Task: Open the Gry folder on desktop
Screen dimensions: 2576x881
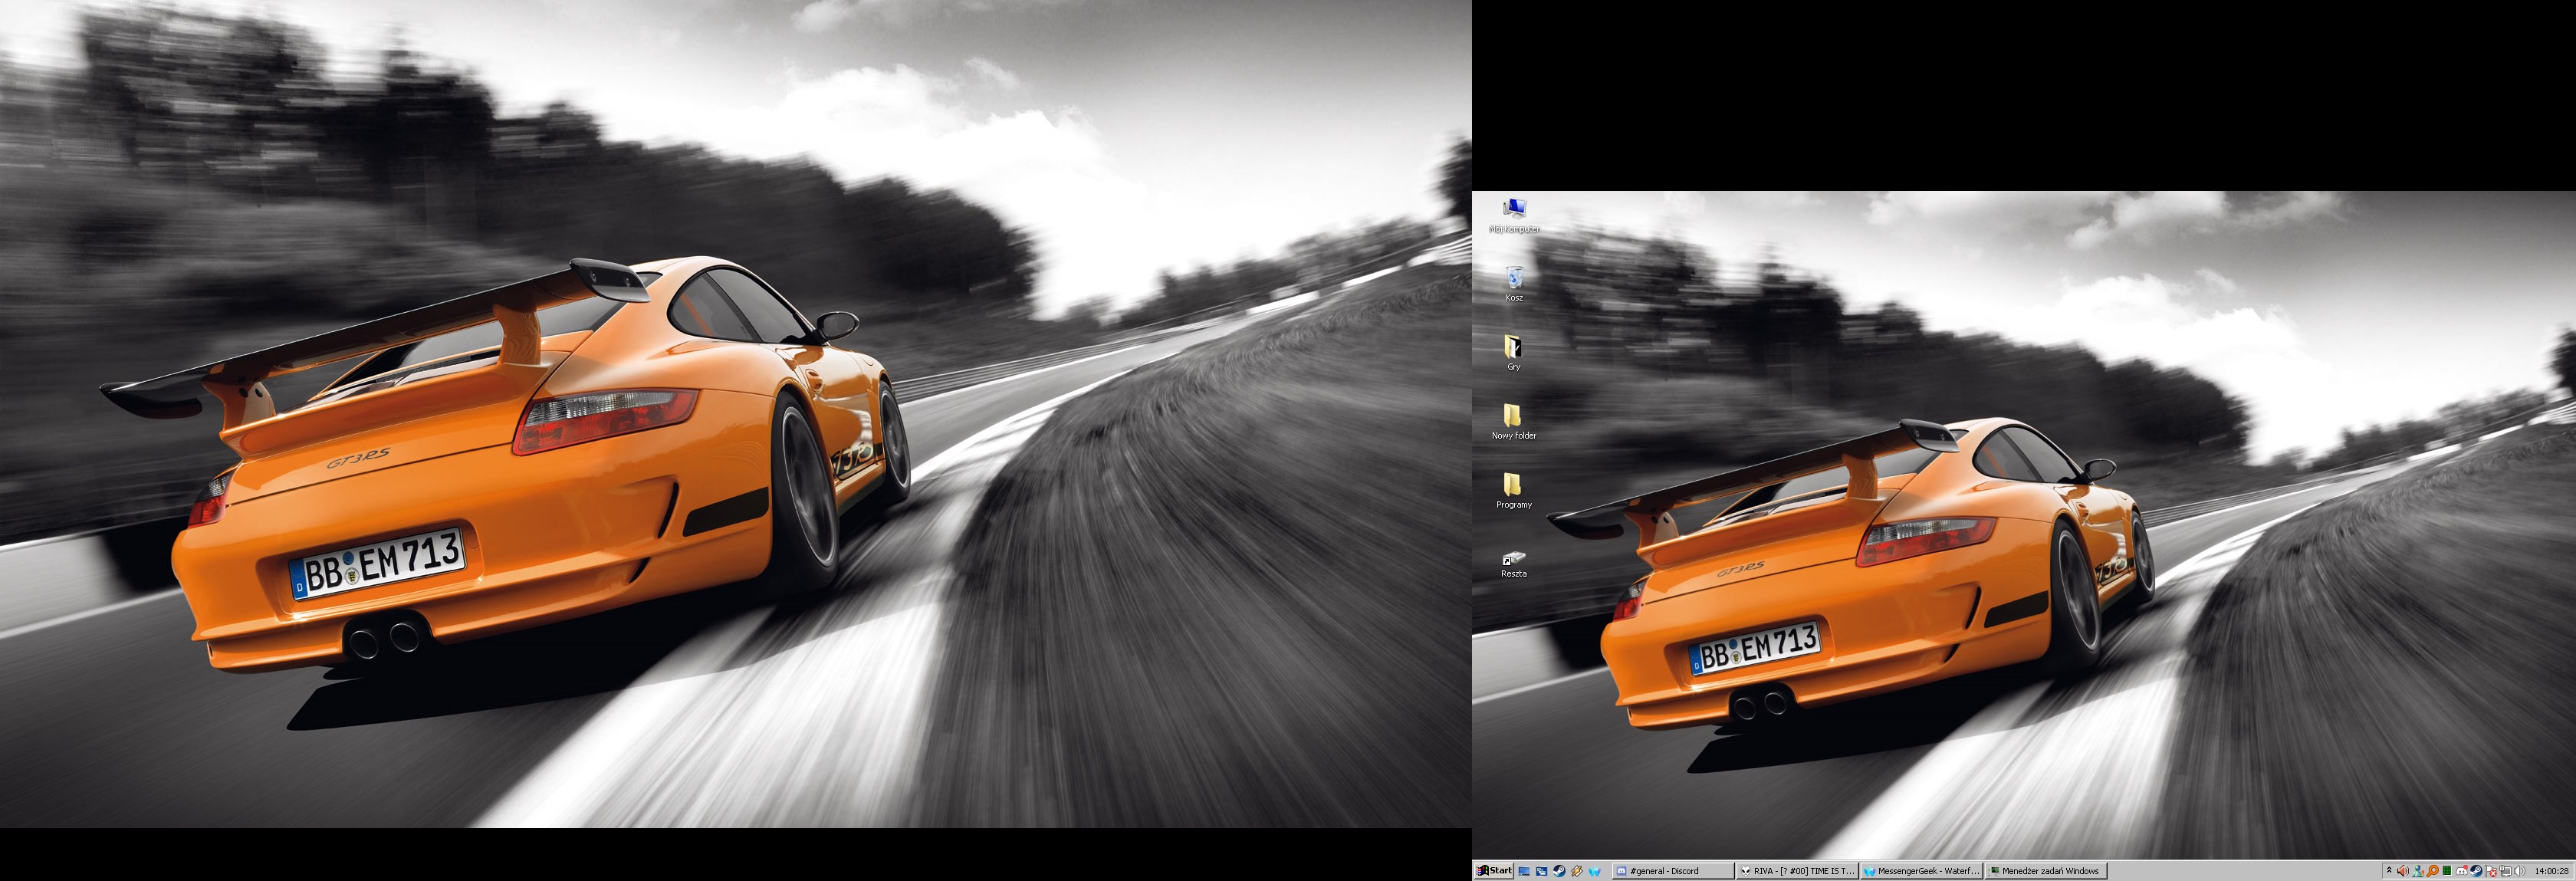Action: pos(1514,352)
